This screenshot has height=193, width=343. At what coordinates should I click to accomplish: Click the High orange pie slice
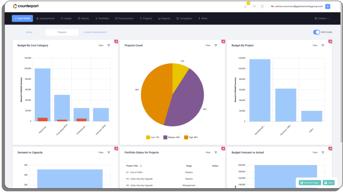156,95
